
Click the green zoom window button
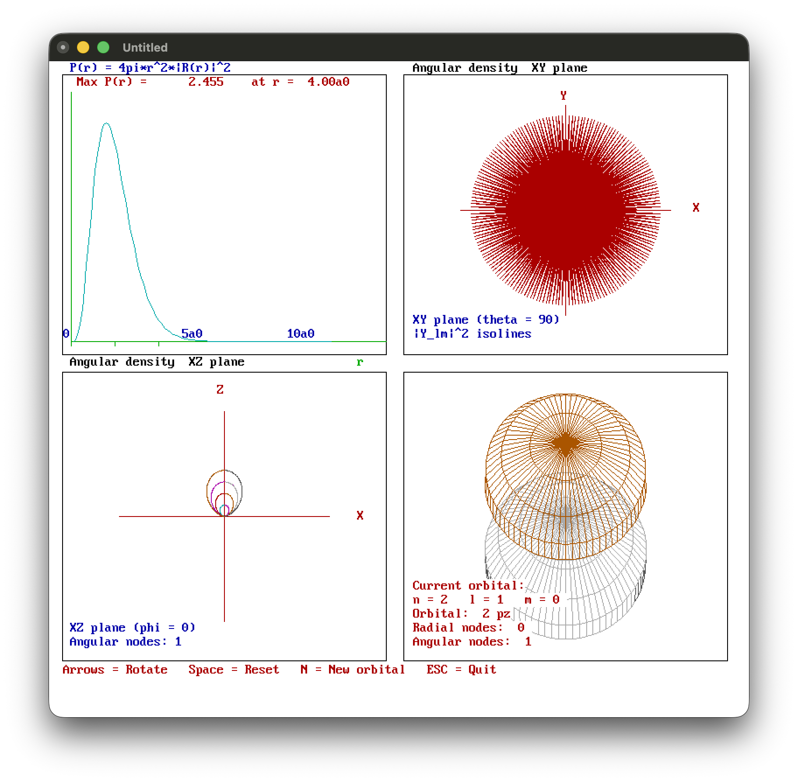click(x=103, y=47)
